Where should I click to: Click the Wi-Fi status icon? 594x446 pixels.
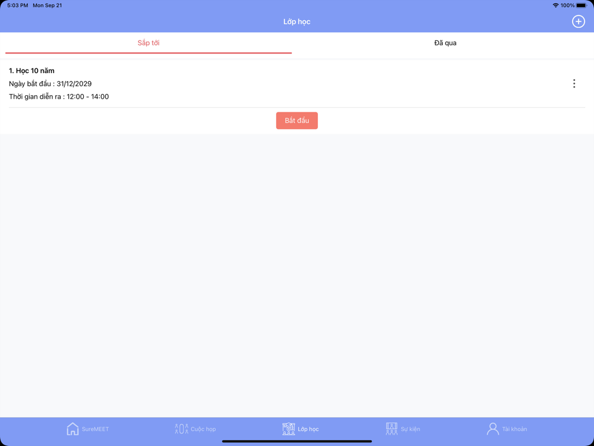556,5
